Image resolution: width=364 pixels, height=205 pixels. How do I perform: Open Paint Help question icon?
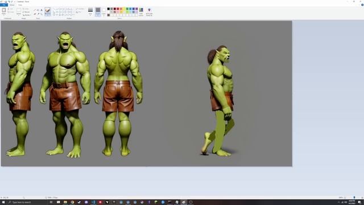tap(362, 5)
